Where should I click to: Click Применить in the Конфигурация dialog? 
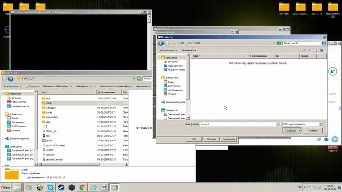[x=229, y=139]
